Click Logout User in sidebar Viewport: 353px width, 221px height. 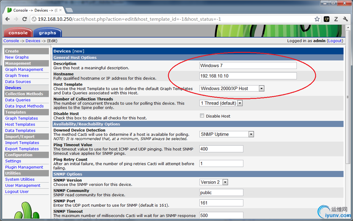coord(17,191)
